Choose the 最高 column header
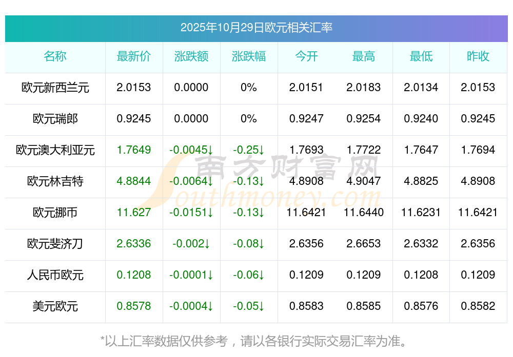The height and width of the screenshot is (357, 513). (363, 56)
